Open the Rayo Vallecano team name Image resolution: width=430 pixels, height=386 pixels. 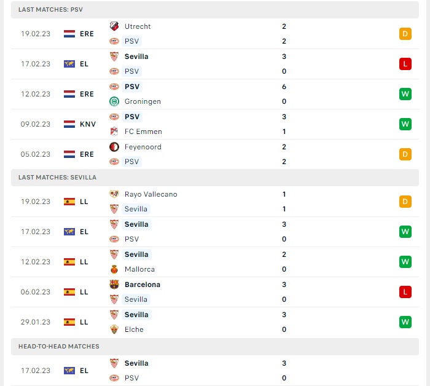pos(151,194)
